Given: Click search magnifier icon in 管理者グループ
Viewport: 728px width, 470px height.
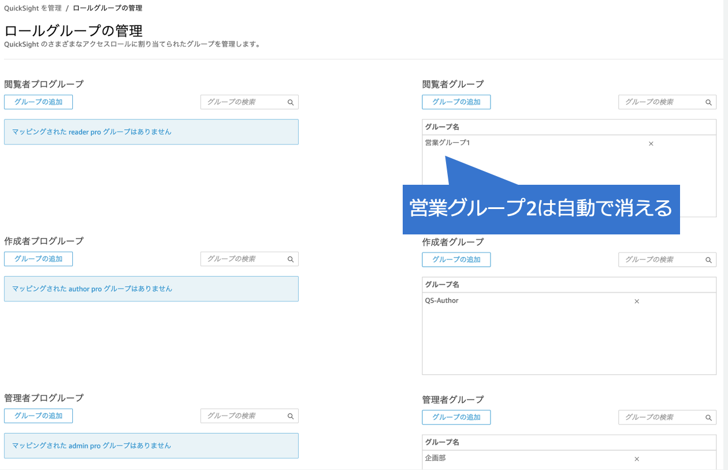Looking at the screenshot, I should pos(708,418).
